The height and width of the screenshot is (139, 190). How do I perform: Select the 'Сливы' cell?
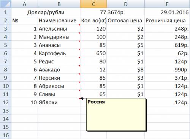pyautogui.click(x=59, y=94)
